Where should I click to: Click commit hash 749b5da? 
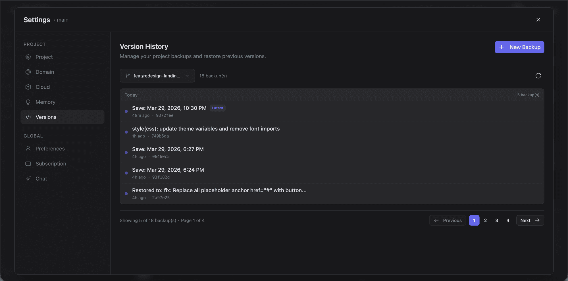[160, 136]
